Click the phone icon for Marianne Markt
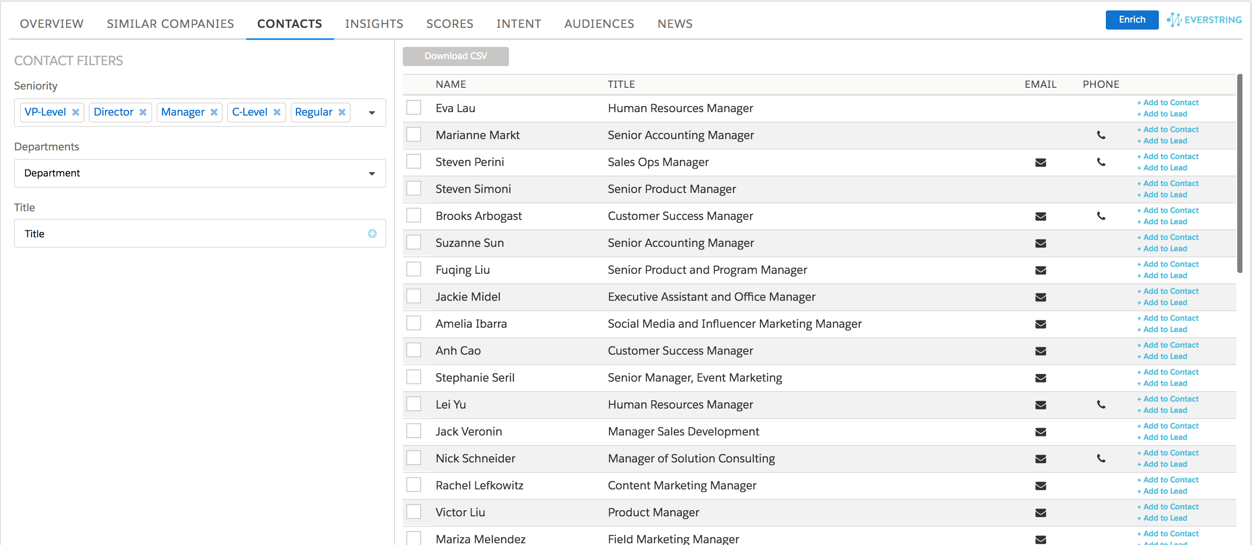This screenshot has width=1252, height=545. click(x=1101, y=136)
